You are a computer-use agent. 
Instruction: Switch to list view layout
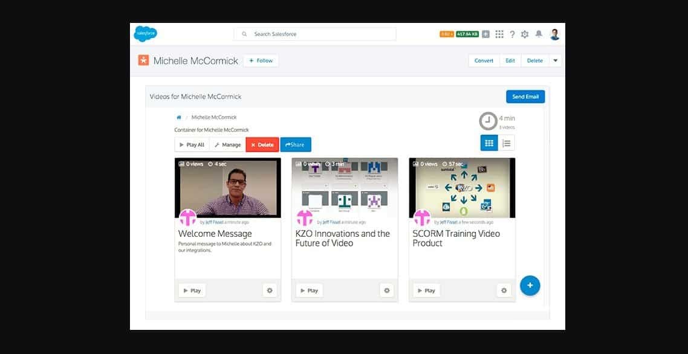click(507, 143)
